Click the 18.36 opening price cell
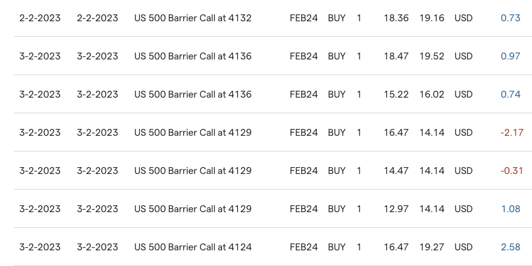This screenshot has width=532, height=266. (396, 18)
